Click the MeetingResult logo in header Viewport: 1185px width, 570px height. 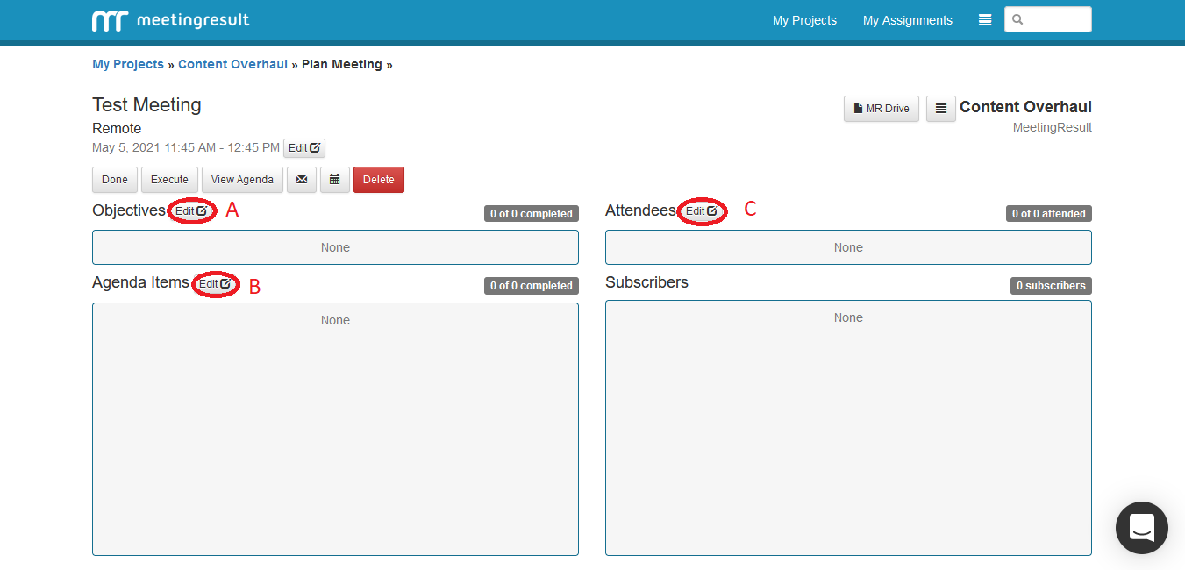[171, 20]
